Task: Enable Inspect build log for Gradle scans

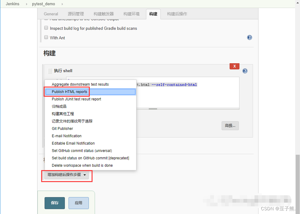Action: (x=46, y=28)
